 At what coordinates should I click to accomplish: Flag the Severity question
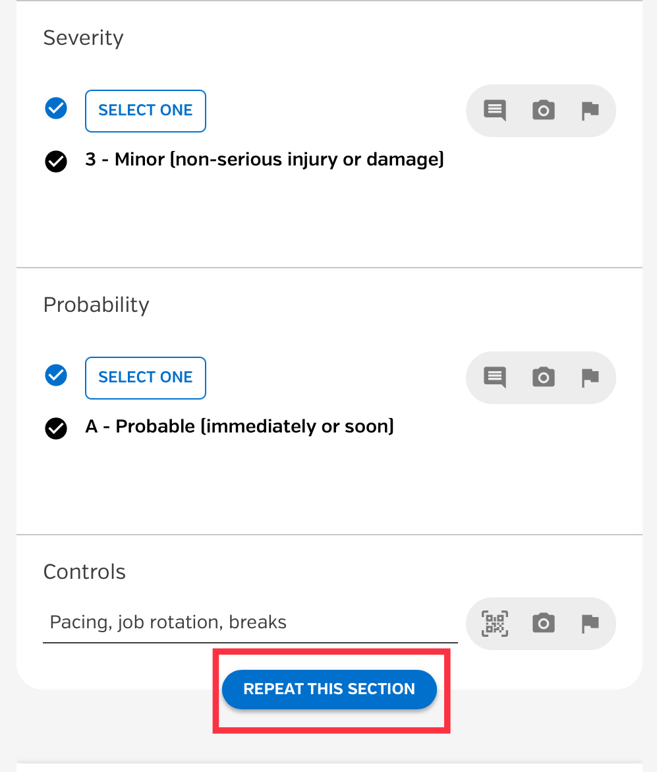pos(590,111)
